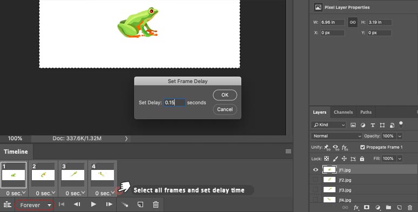Screen dimensions: 418x212
Task: Play the frame animation
Action: (93, 204)
